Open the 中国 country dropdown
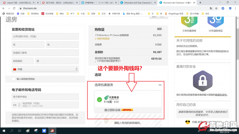 click(x=45, y=69)
